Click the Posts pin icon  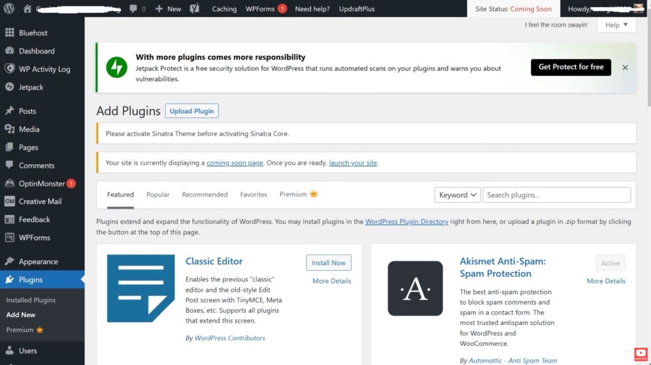point(10,111)
